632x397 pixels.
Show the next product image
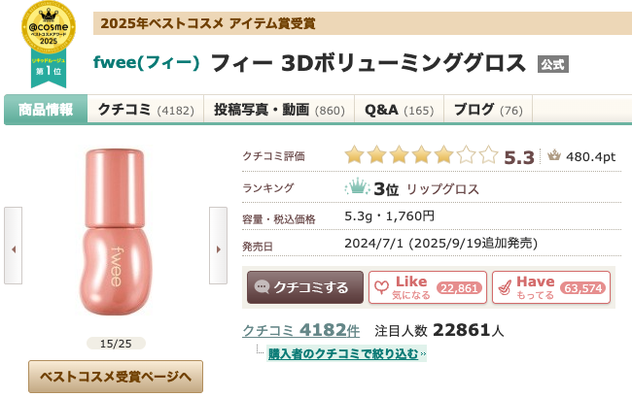(218, 249)
